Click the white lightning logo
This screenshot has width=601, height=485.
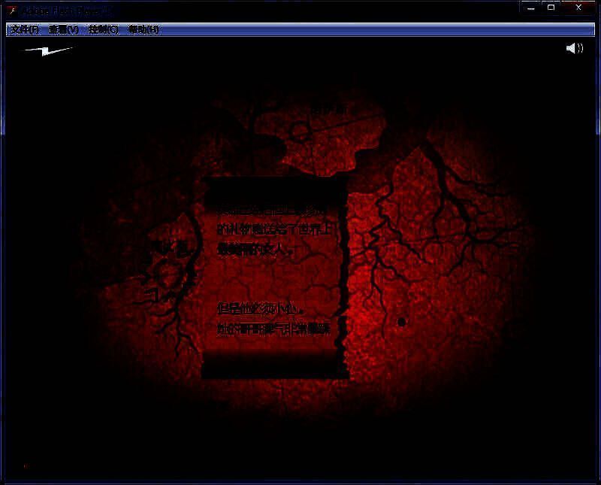click(47, 51)
